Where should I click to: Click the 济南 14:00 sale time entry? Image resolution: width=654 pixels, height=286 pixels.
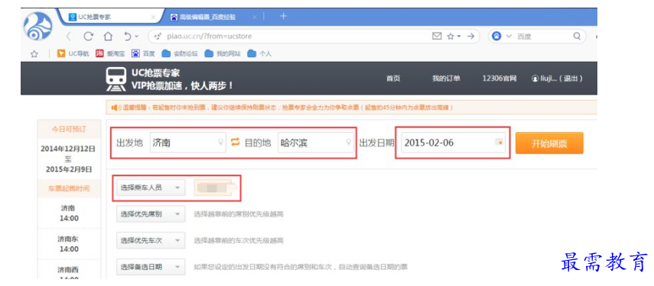coord(69,213)
